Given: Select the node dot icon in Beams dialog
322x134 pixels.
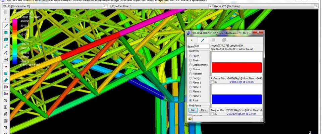Looking at the screenshot, I should [192, 40].
